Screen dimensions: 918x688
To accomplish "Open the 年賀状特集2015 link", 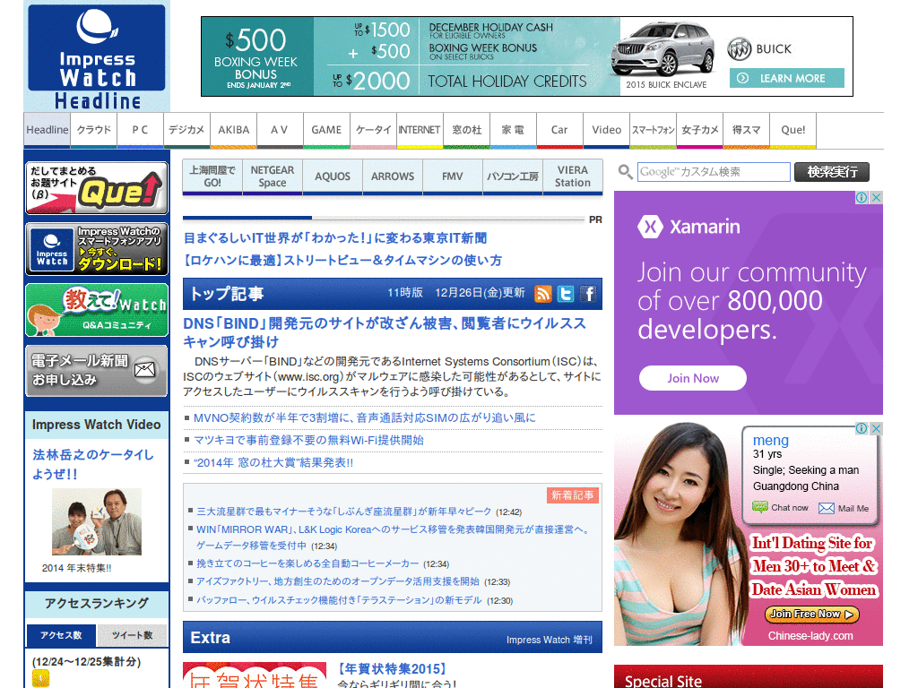I will pos(393,668).
